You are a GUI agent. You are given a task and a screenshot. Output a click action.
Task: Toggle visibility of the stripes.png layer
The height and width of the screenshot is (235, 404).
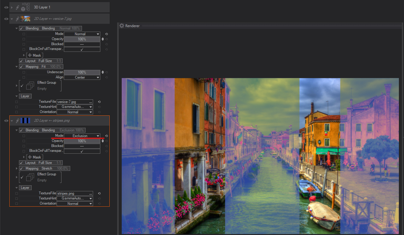(6, 121)
